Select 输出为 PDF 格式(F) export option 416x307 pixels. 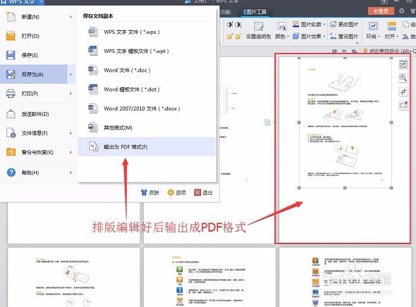[147, 147]
